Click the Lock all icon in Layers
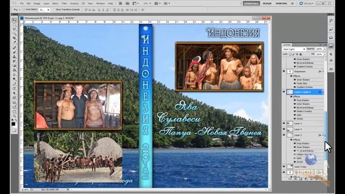 tap(301, 54)
